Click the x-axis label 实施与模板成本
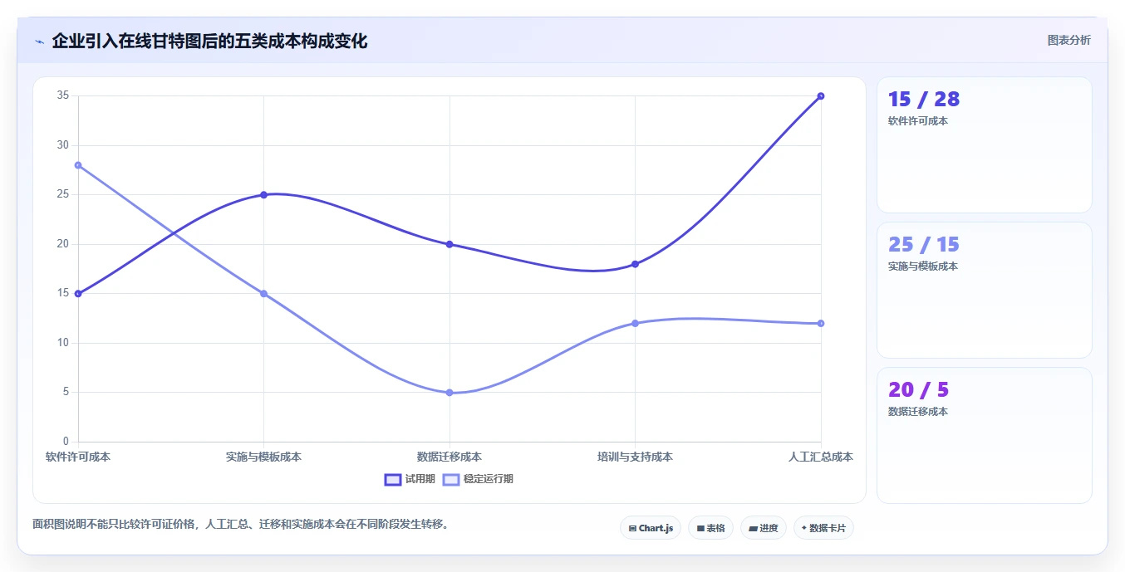Screen dimensions: 1125x572 click(x=263, y=457)
